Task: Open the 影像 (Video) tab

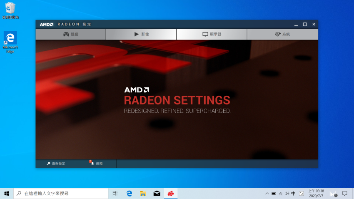Action: point(141,34)
